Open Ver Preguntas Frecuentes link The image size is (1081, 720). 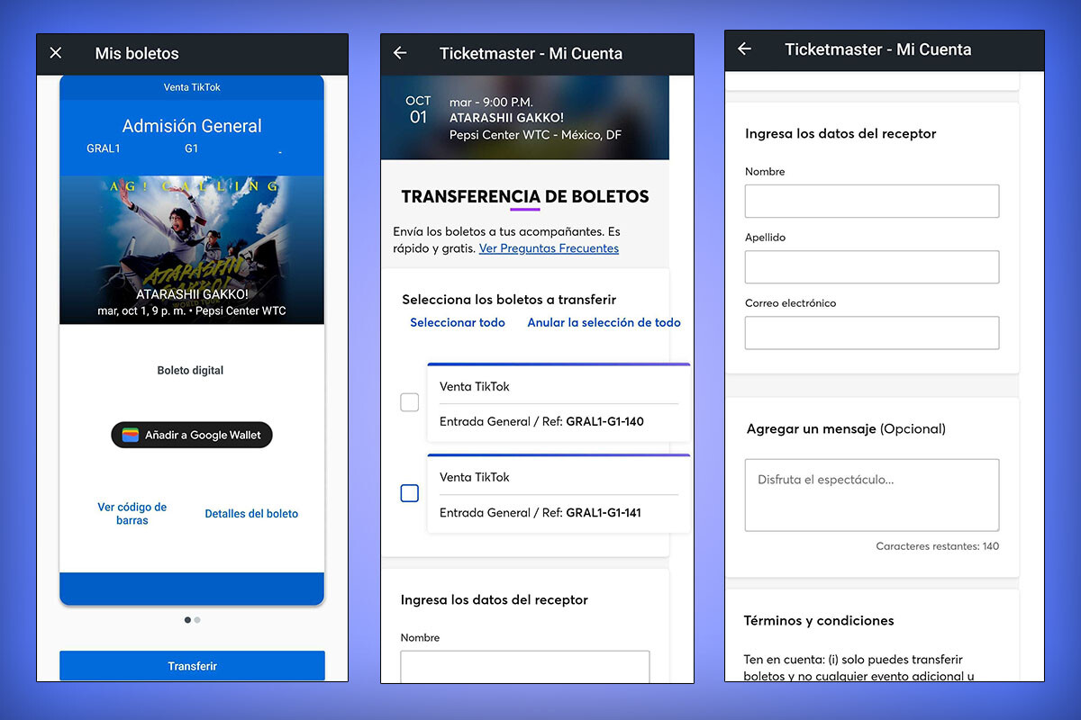click(x=549, y=247)
